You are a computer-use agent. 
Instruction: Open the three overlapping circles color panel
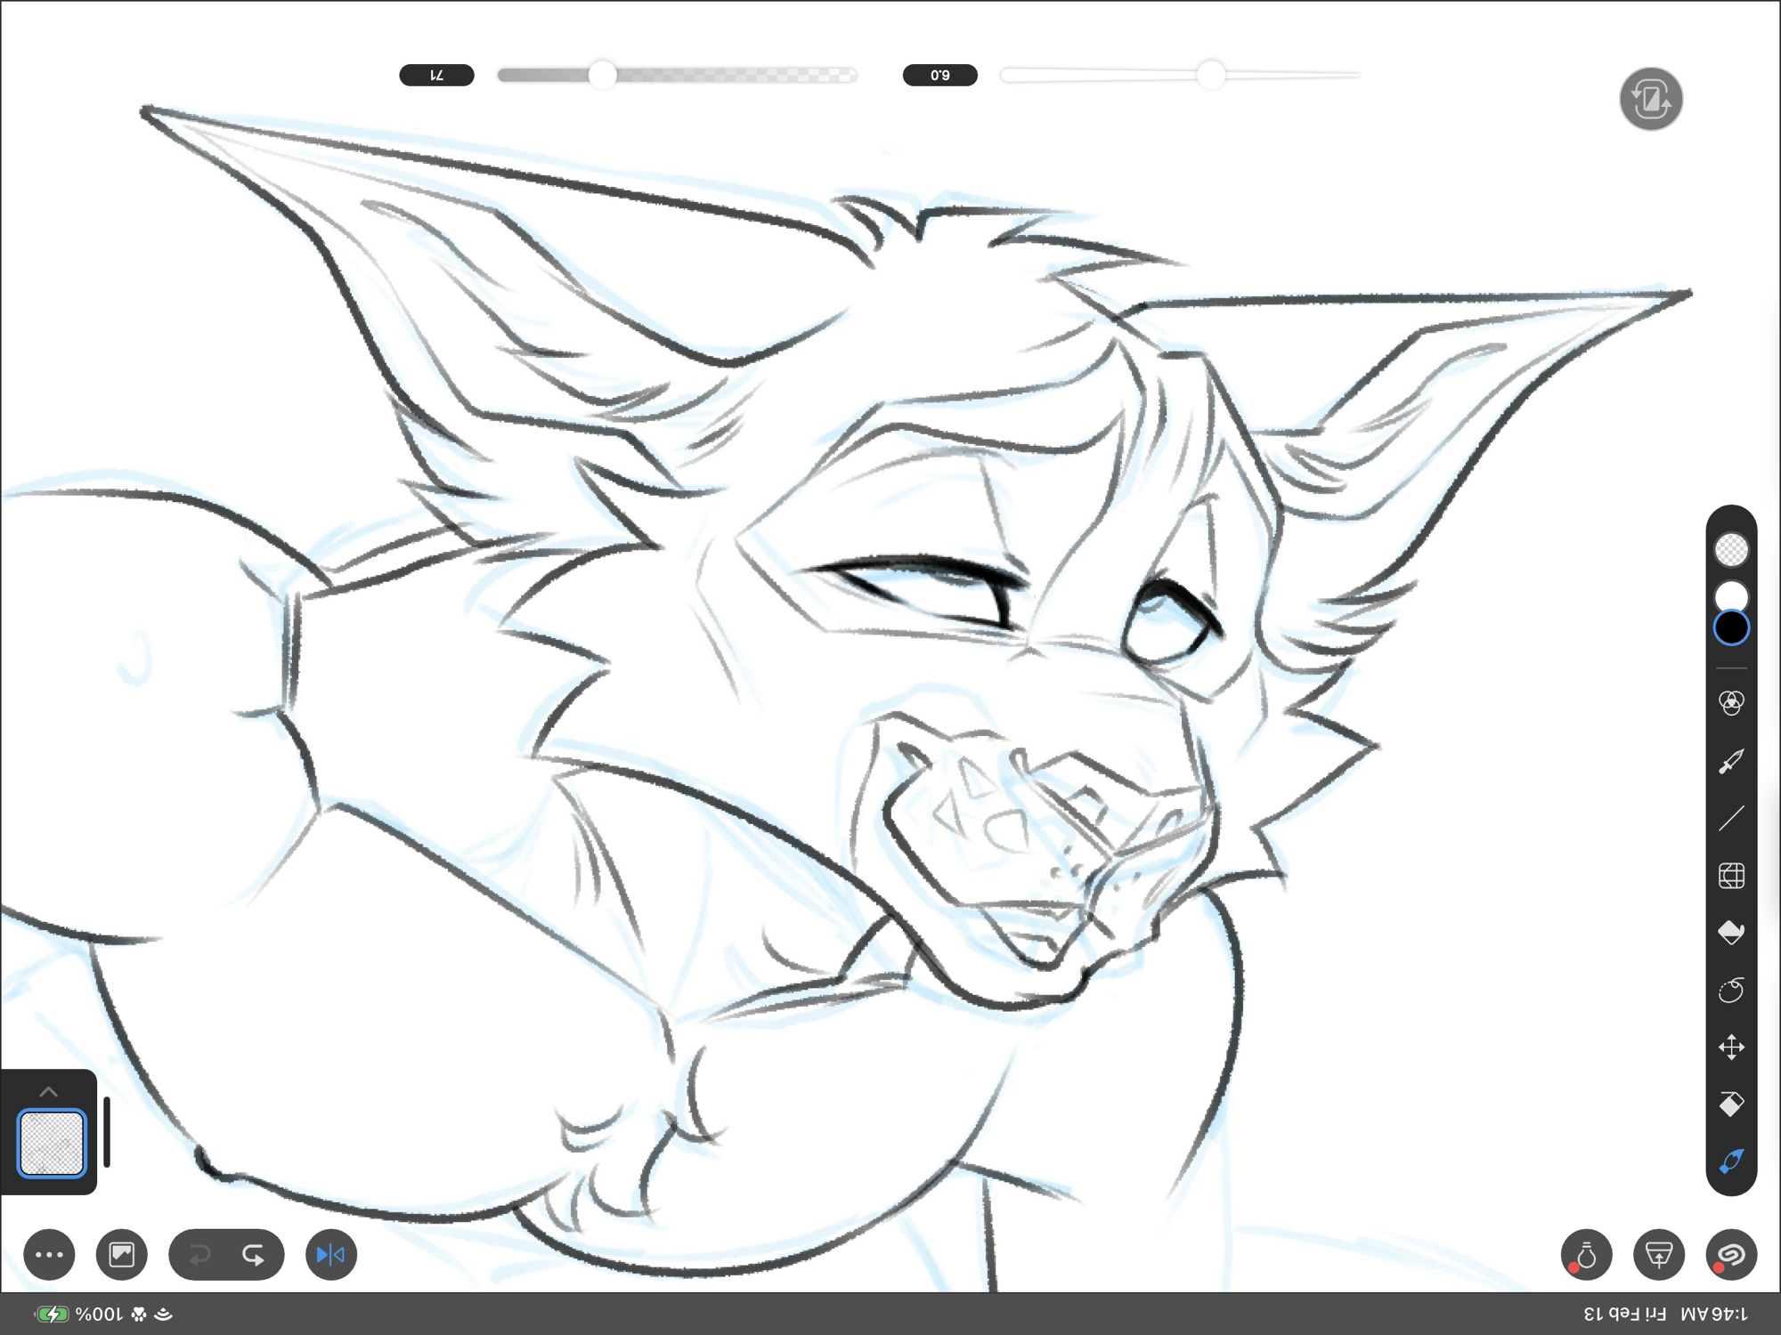coord(1730,703)
